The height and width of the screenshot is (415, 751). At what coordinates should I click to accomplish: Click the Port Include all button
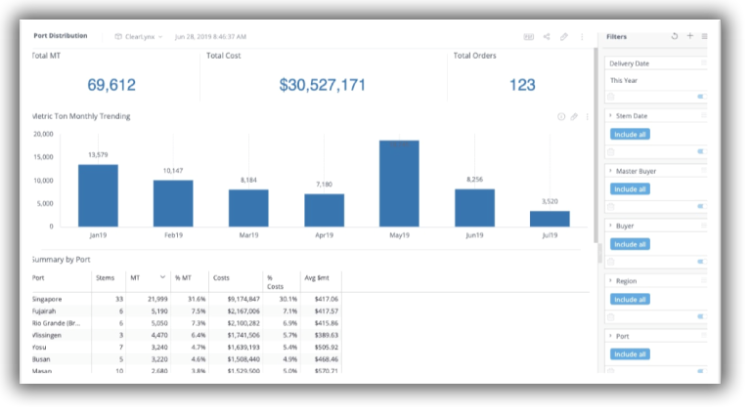tap(630, 354)
